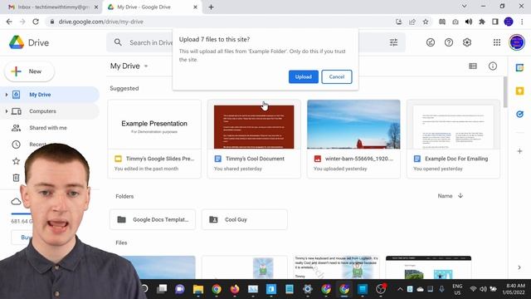This screenshot has height=299, width=531.
Task: Open winter-barn image thumbnail
Action: tap(353, 125)
